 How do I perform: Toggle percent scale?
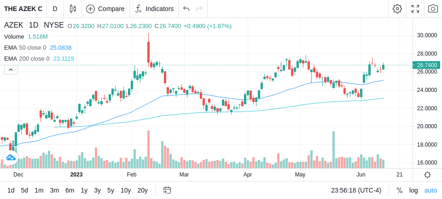tap(400, 190)
